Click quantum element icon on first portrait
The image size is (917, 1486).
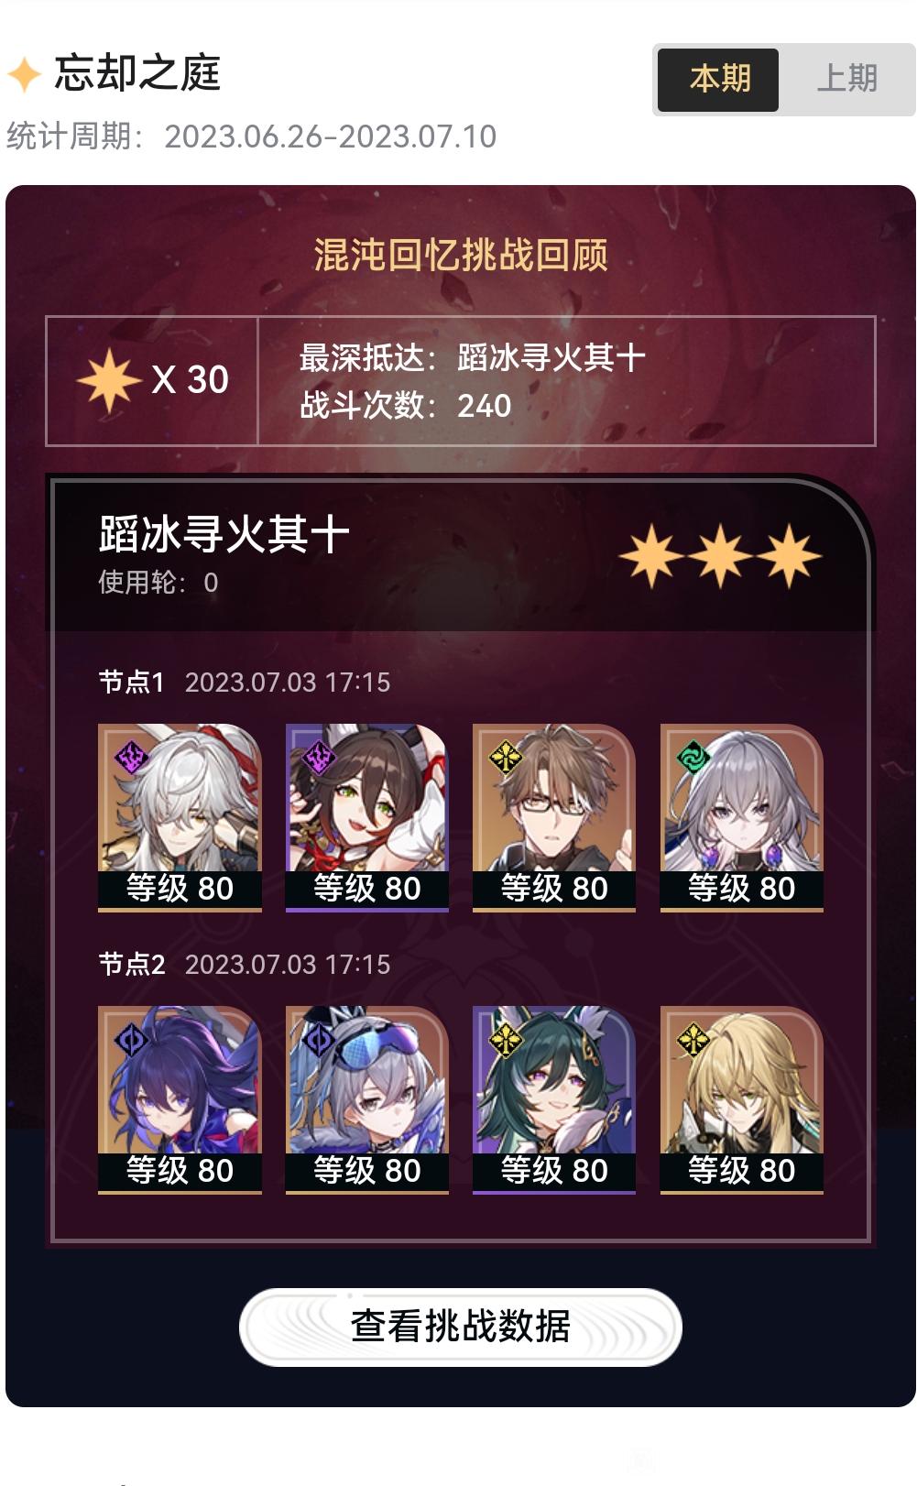pos(131,758)
